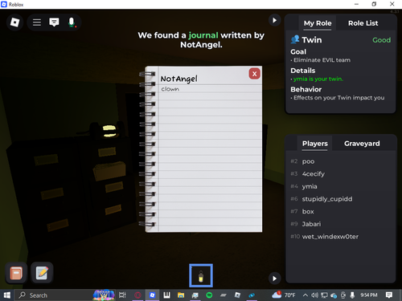Open the hamburger menu in top bar
The width and height of the screenshot is (402, 301).
37,22
